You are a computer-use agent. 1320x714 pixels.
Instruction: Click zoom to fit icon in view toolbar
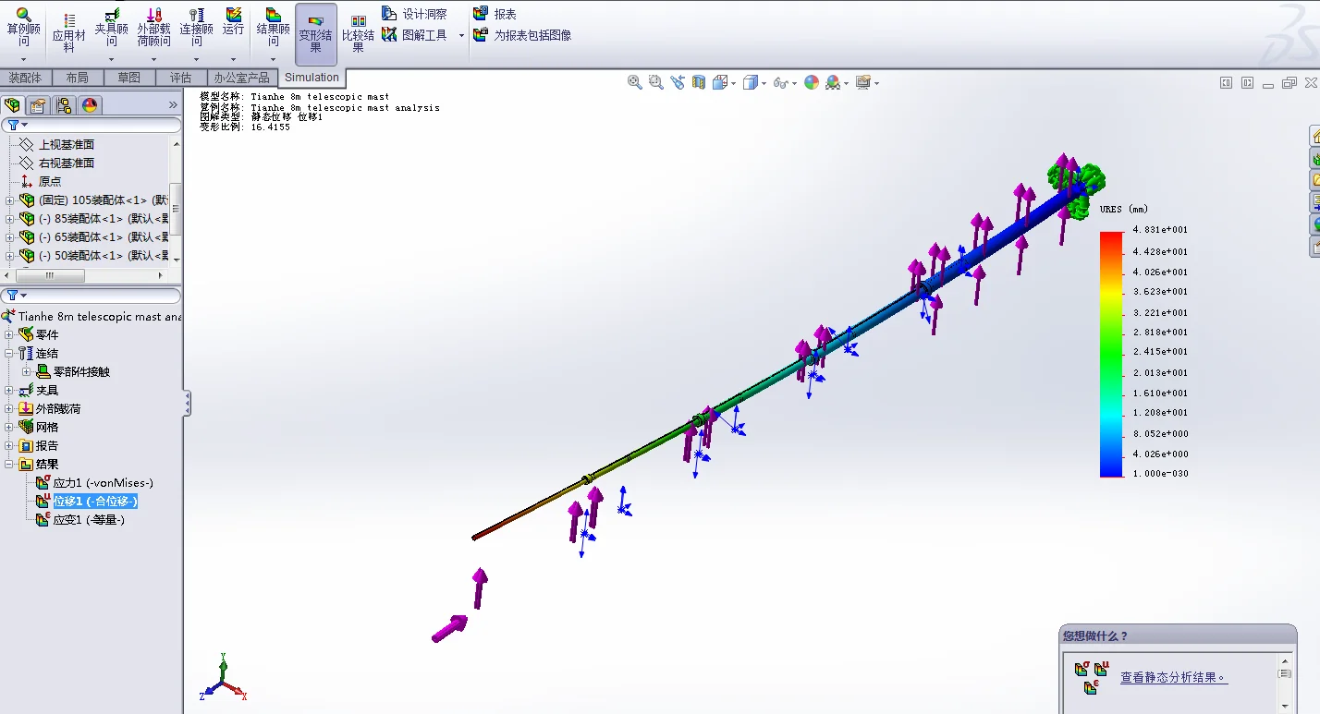(x=635, y=82)
